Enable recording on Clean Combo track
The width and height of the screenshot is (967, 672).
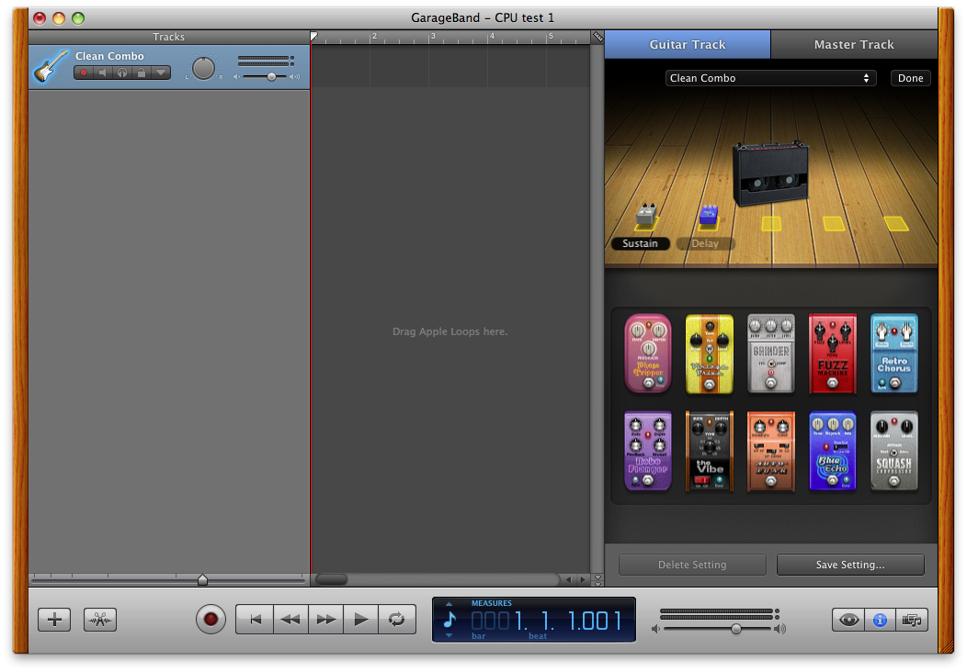[x=84, y=73]
